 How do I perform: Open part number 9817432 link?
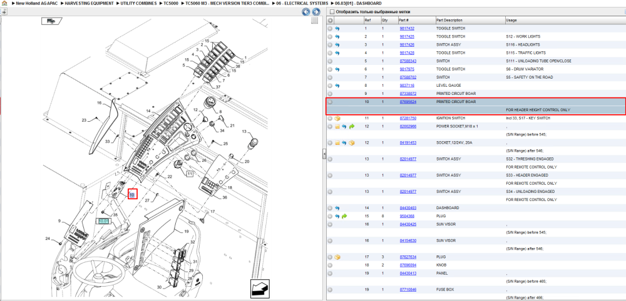407,29
